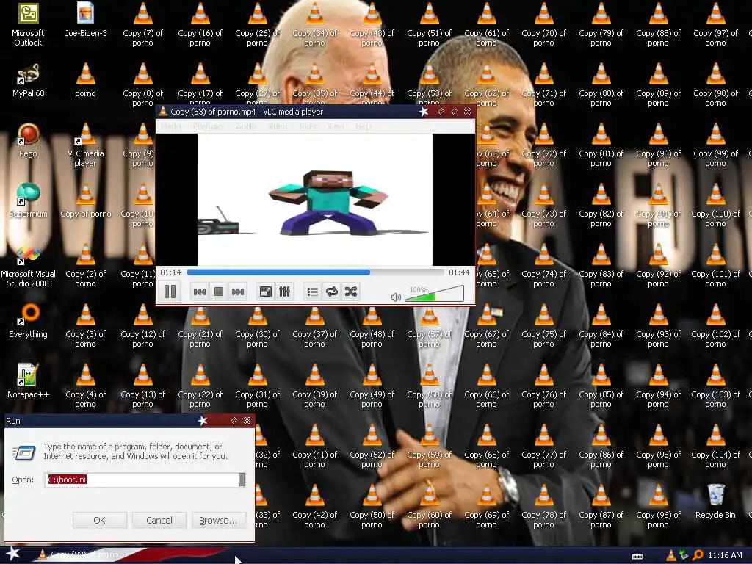
Task: Select the Copy (96) of porno file
Action: pyautogui.click(x=658, y=507)
